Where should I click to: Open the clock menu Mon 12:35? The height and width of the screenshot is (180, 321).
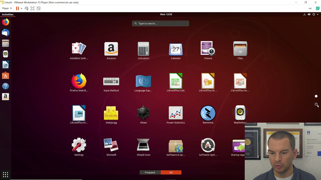coord(166,14)
